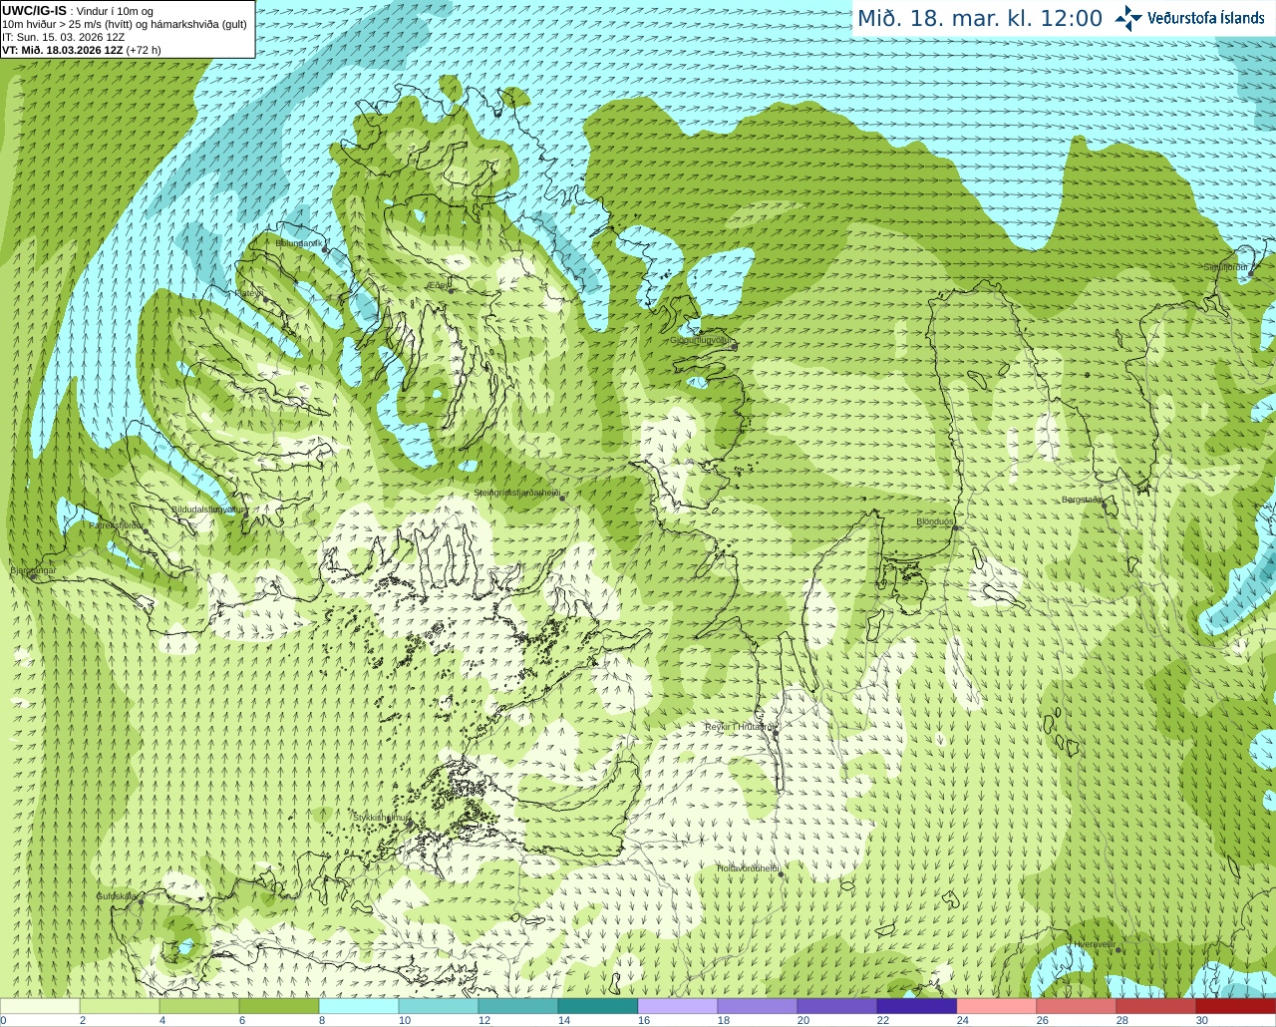This screenshot has height=1027, width=1276.
Task: Click the 'Veðurstofa Íslands' name text
Action: [1206, 18]
